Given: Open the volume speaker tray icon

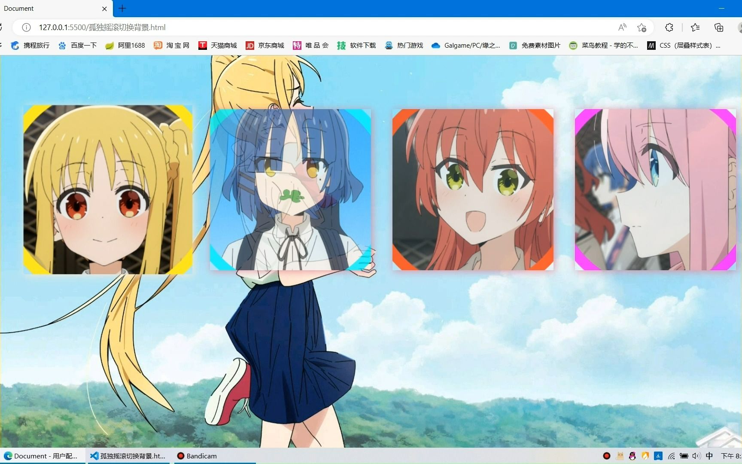Looking at the screenshot, I should [x=696, y=456].
